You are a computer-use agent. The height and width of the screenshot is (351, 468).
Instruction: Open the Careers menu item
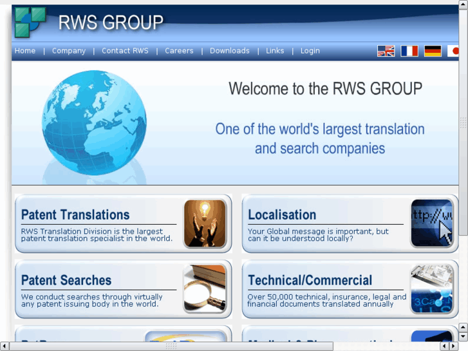[x=179, y=51]
